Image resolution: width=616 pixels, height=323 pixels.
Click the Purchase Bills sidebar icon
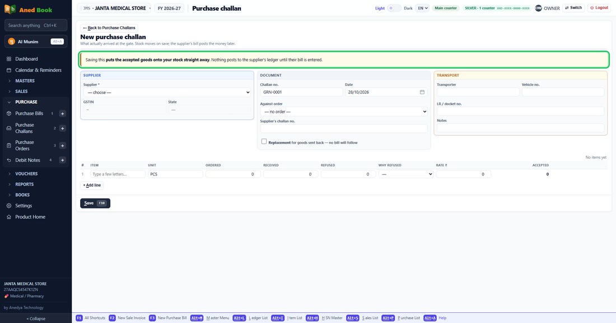9,113
